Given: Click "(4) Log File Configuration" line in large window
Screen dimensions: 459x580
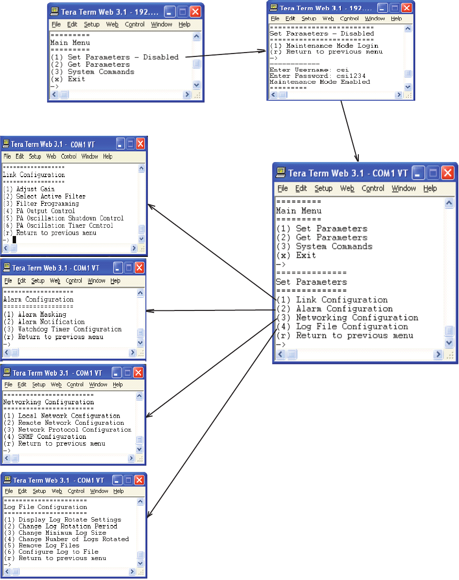Looking at the screenshot, I should (342, 326).
